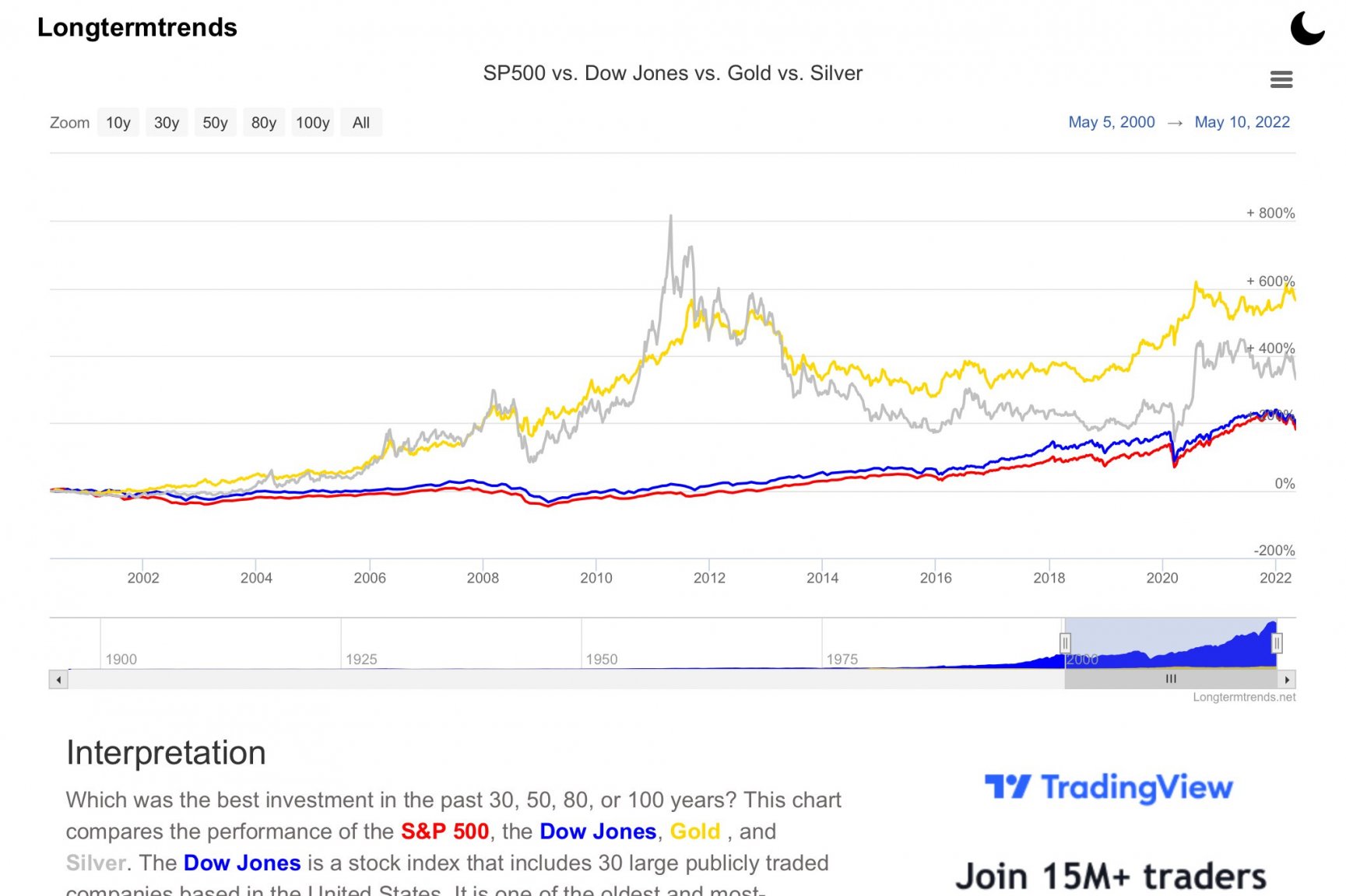This screenshot has width=1346, height=896.
Task: Select the 30y zoom range
Action: coord(167,123)
